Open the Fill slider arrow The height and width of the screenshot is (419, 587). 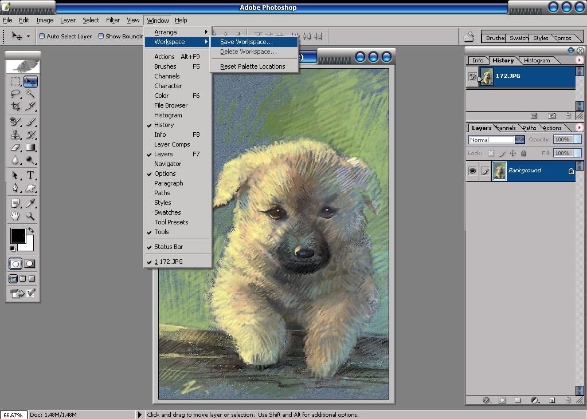click(x=578, y=153)
